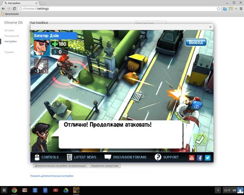Screen dimensions: 244x195
Task: Open YouTube from the shelf
Action: click(x=56, y=190)
